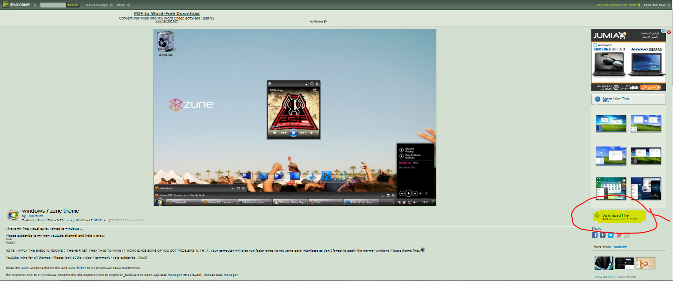Open the dark desktop gallery thumbnail

[624, 263]
